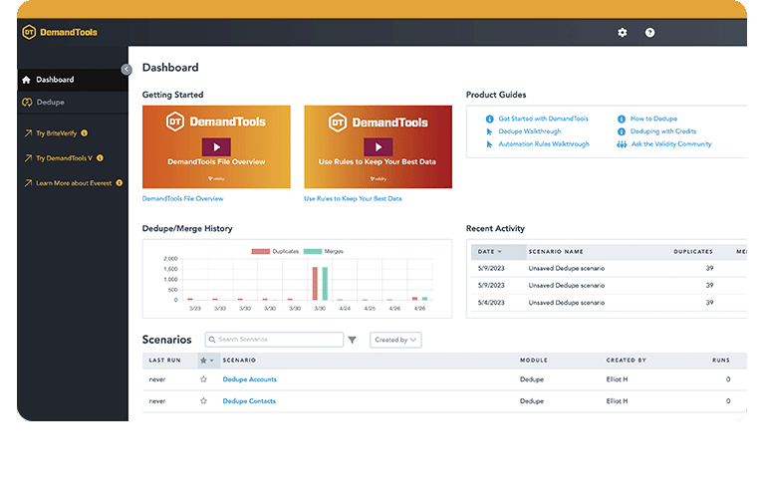Click the Dedupe module icon in sidebar
This screenshot has height=490, width=764.
point(27,103)
